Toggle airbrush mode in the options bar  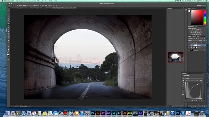(x=53, y=6)
